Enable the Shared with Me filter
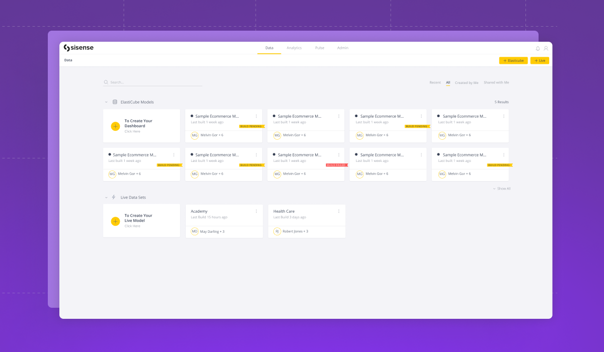This screenshot has height=352, width=604. [496, 82]
